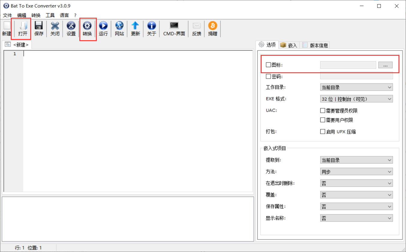This screenshot has width=406, height=252.
Task: Enable the 图标 icon checkbox
Action: coord(268,65)
